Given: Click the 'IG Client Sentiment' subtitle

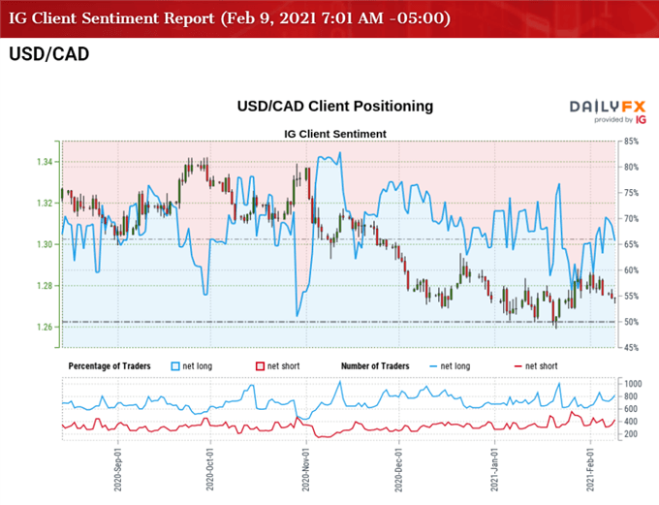Looking at the screenshot, I should [335, 134].
